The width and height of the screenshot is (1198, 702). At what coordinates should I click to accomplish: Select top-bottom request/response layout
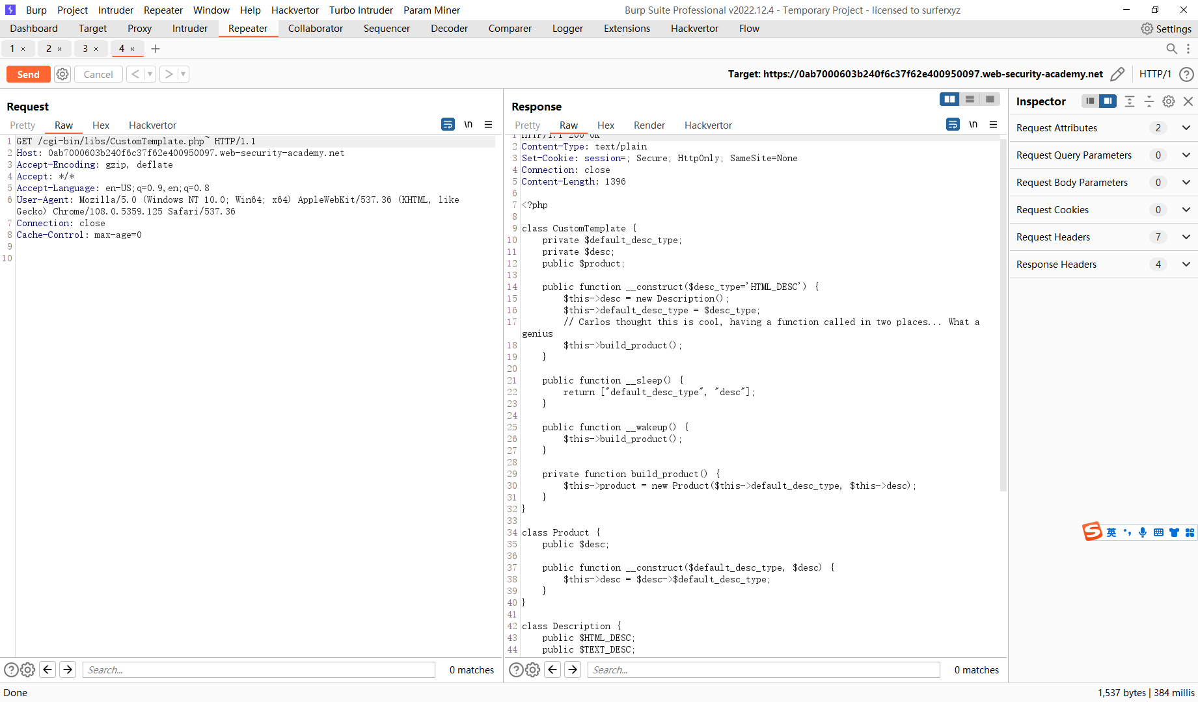click(970, 99)
